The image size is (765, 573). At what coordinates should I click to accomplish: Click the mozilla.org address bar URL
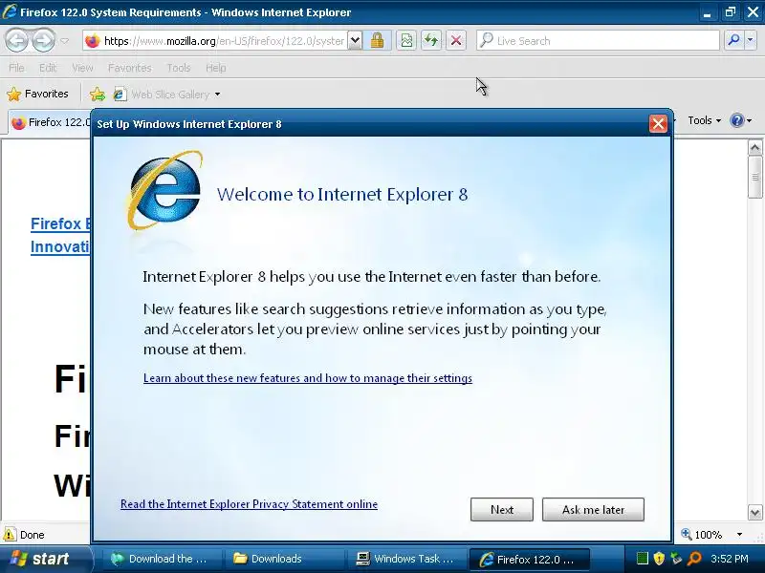click(x=224, y=41)
